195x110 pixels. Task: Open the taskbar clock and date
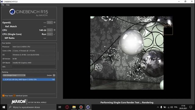coord(183,107)
